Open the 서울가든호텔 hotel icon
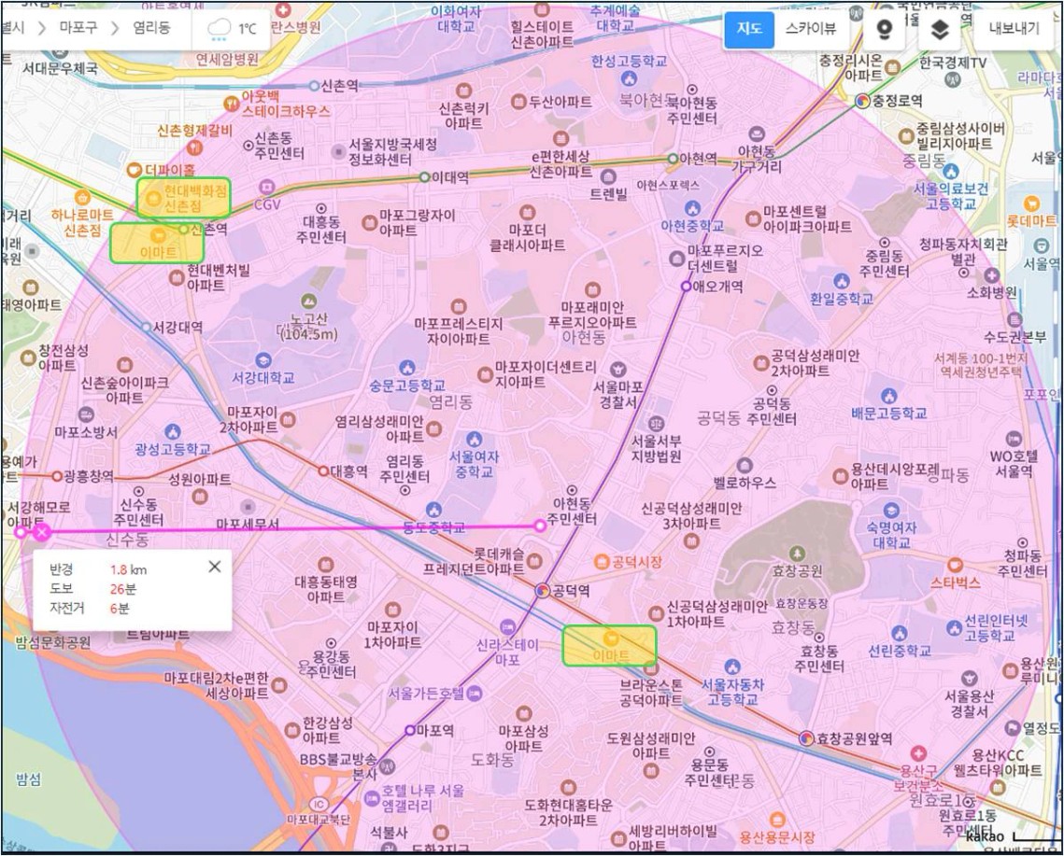Screen dimensions: 1064x856 click(x=475, y=694)
